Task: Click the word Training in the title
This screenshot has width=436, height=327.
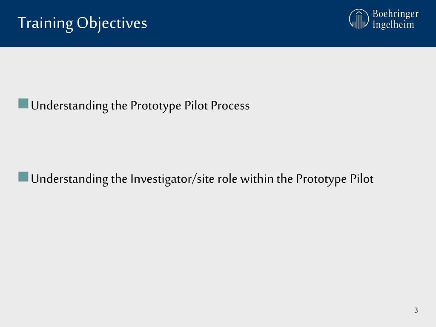Action: 45,24
